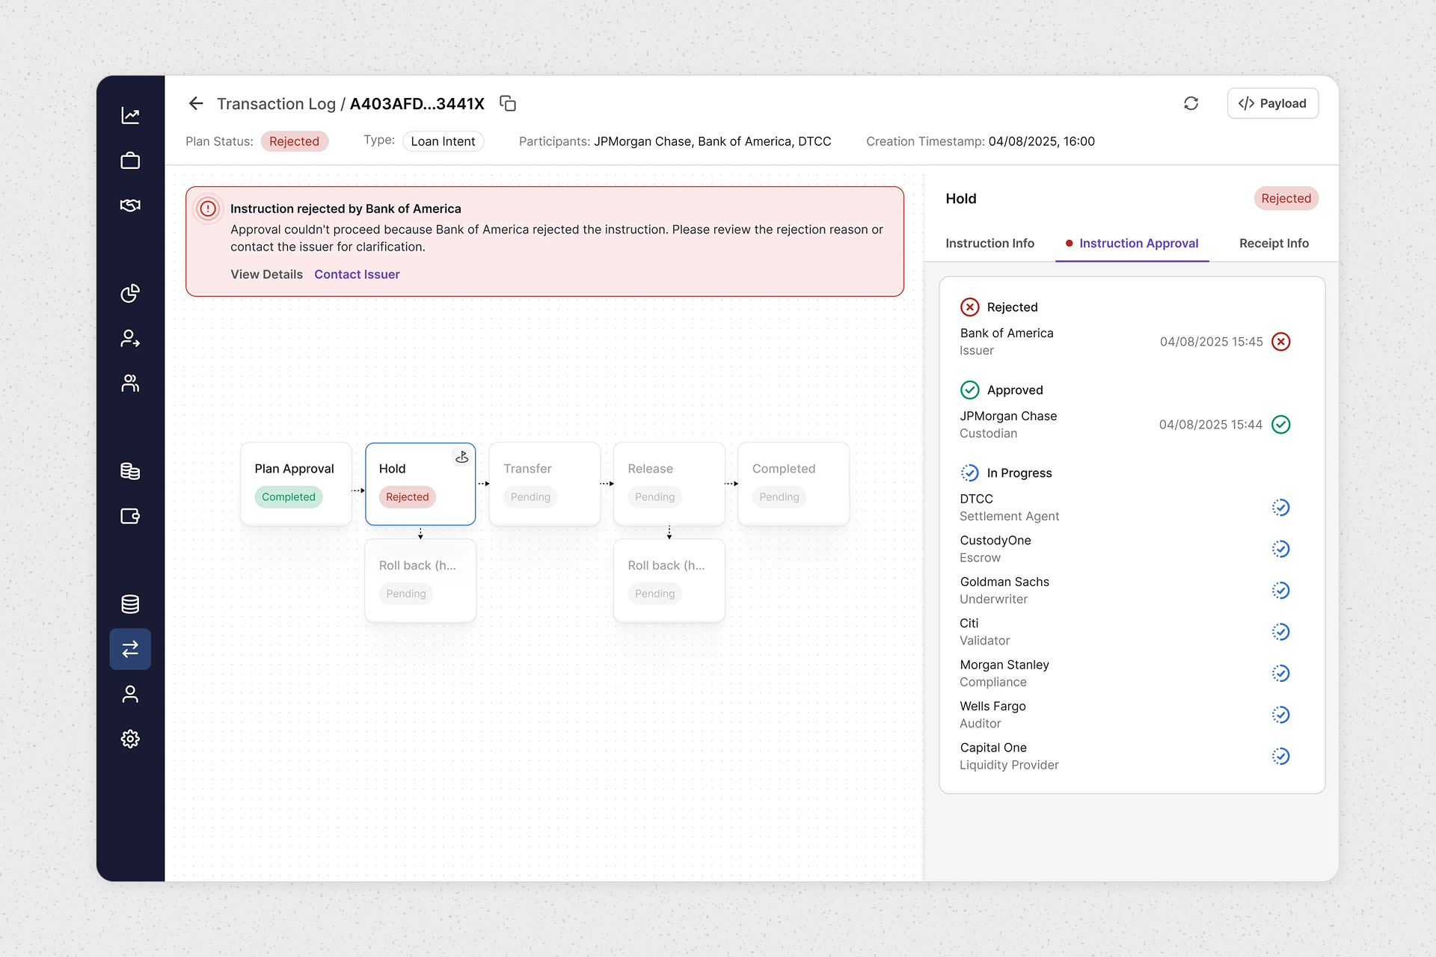This screenshot has width=1436, height=957.
Task: Switch to the Receipt Info tab
Action: (x=1274, y=243)
